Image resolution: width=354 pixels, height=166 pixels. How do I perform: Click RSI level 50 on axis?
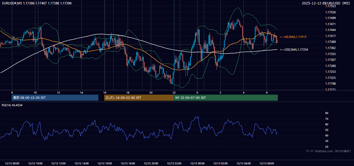coord(327,130)
